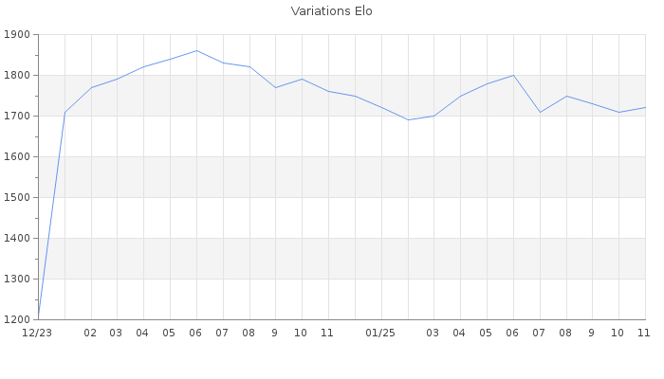Click the "01/25" x-axis date label
Image resolution: width=664 pixels, height=379 pixels.
click(x=380, y=334)
